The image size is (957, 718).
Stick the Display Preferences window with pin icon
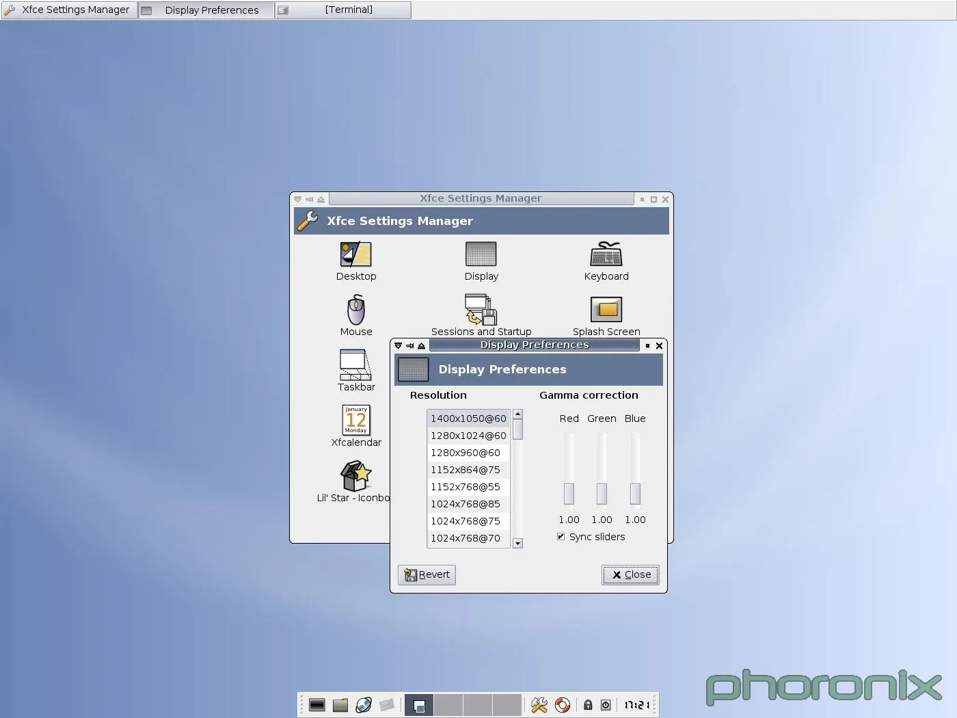tap(410, 346)
